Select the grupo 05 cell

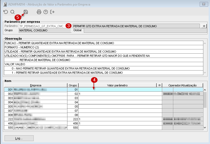pyautogui.click(x=73, y=106)
